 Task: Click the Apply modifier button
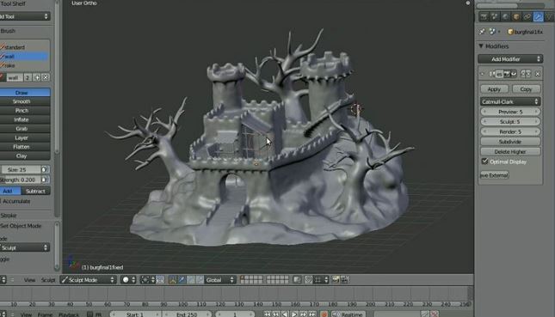(494, 89)
